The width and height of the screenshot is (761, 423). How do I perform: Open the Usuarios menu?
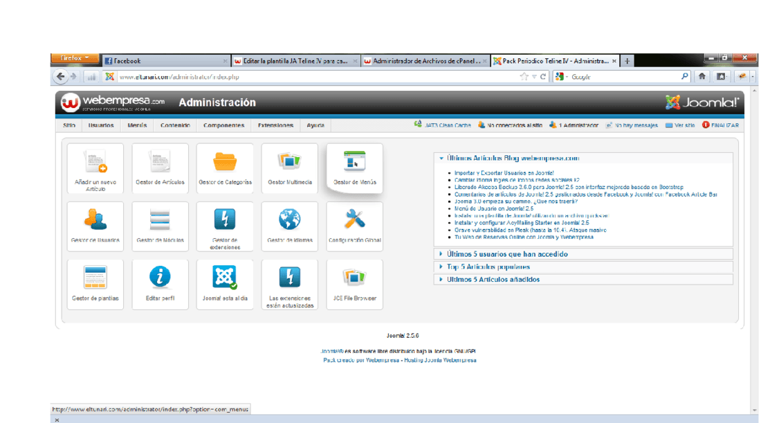(x=101, y=125)
